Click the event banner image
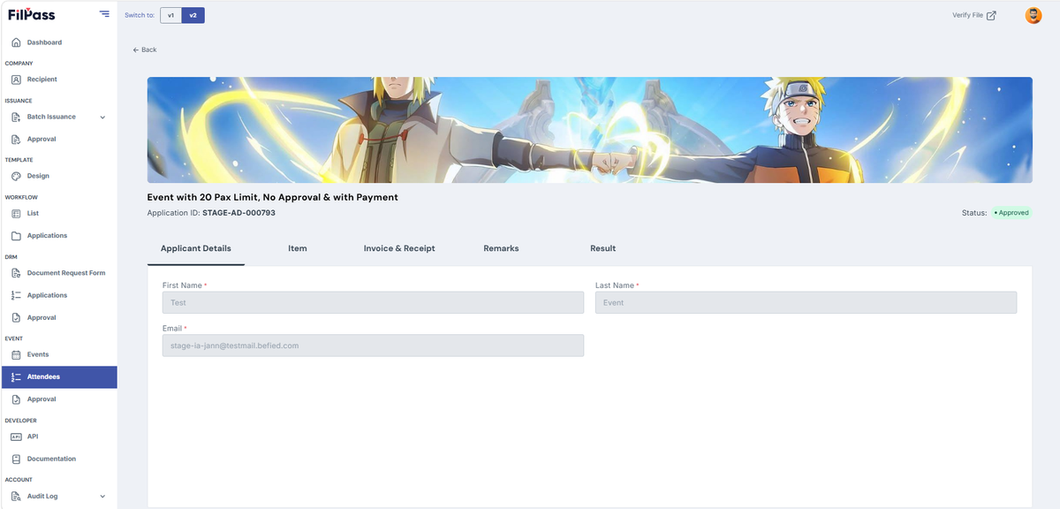This screenshot has height=509, width=1060. (x=590, y=130)
